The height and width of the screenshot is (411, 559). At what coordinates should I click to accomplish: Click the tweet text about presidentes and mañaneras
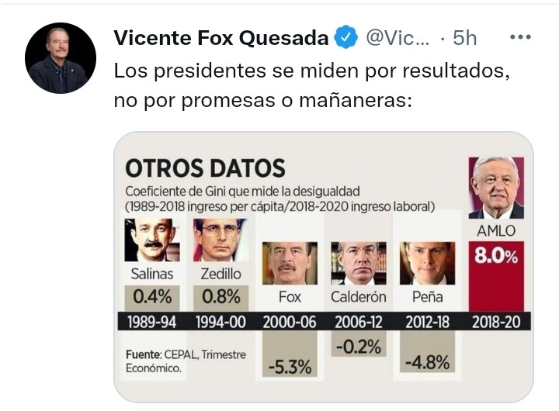coord(311,85)
